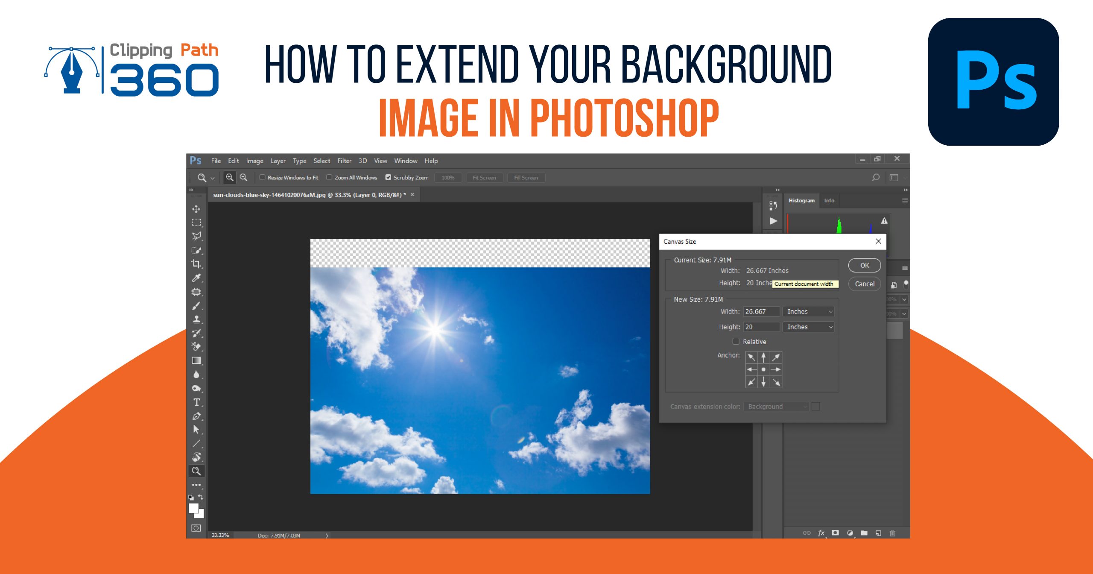
Task: Switch to the Histogram tab
Action: coord(801,200)
